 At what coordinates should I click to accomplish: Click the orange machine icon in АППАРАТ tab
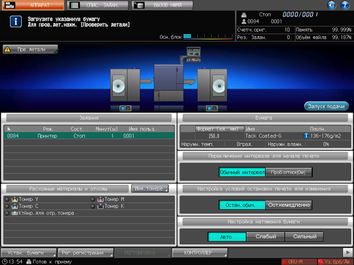point(10,5)
